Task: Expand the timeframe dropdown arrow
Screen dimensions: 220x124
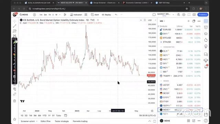Action: 60,14
